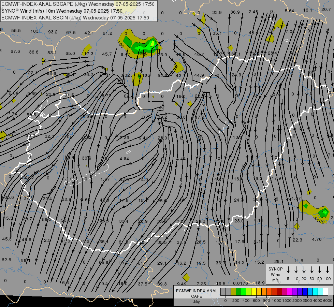Click the map value 0.0176
The image size is (334, 307).
coord(241,283)
